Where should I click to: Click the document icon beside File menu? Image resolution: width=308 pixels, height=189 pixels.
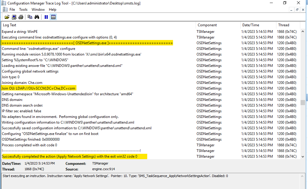[5, 10]
